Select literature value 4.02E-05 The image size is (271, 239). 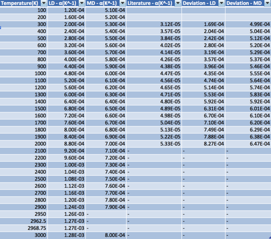[x=154, y=45]
